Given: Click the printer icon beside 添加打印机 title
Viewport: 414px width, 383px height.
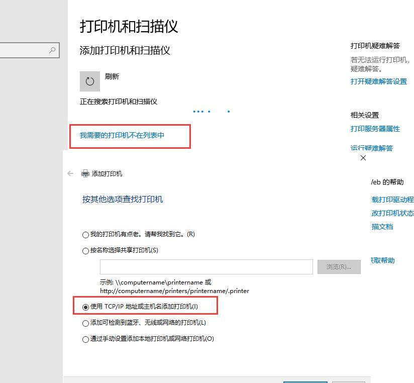Looking at the screenshot, I should [85, 173].
